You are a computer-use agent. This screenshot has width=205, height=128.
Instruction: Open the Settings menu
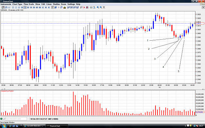point(71,4)
